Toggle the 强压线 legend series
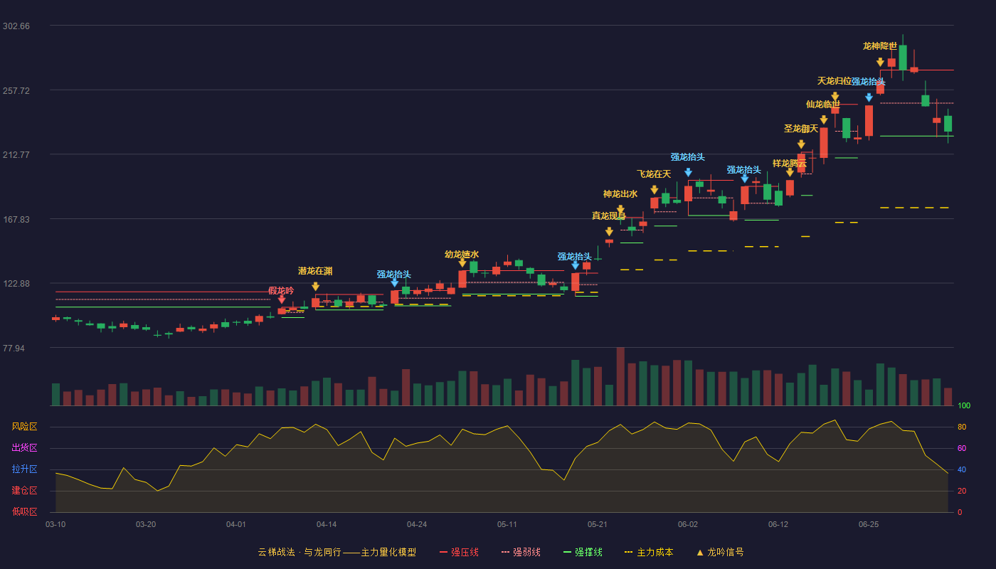 [459, 552]
